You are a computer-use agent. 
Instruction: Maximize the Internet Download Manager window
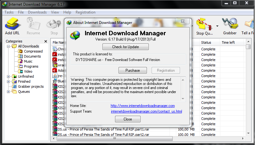(235, 3)
